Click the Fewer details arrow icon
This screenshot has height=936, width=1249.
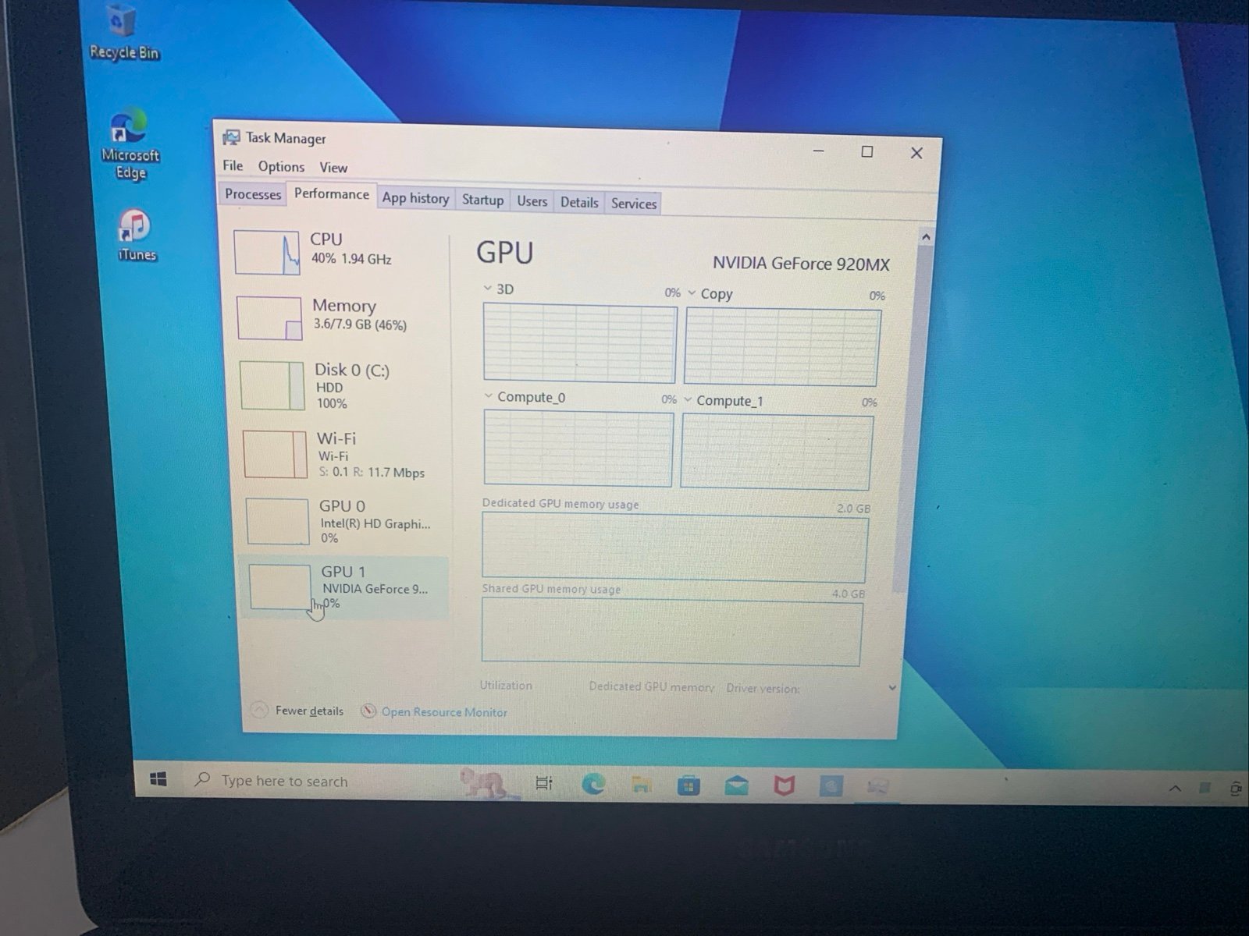pos(258,710)
